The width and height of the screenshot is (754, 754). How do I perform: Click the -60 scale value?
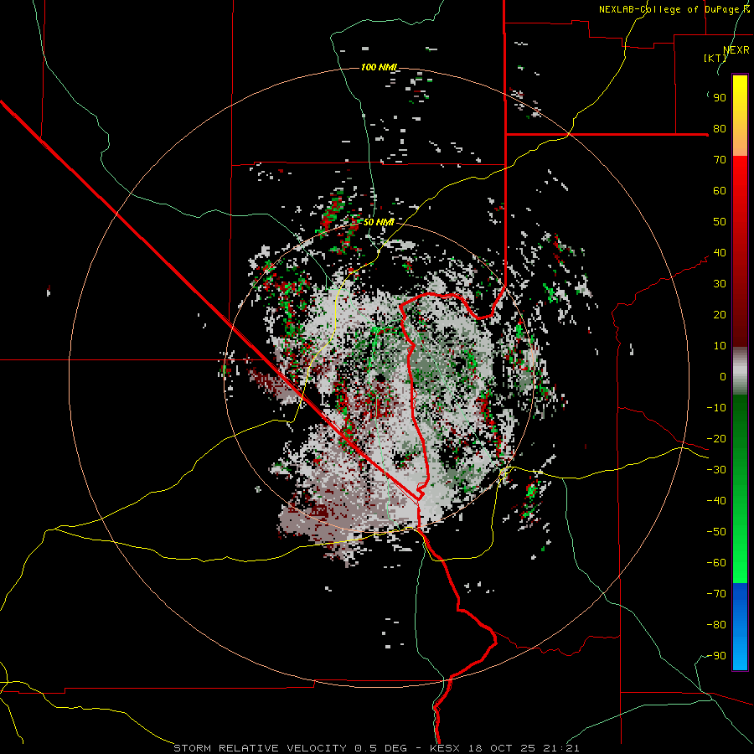(716, 563)
